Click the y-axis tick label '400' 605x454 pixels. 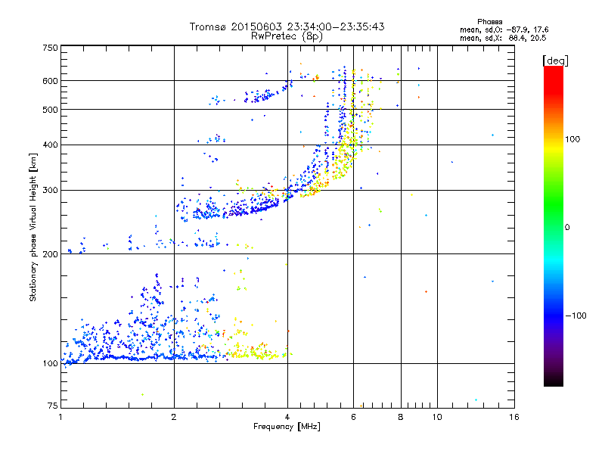tap(50, 145)
